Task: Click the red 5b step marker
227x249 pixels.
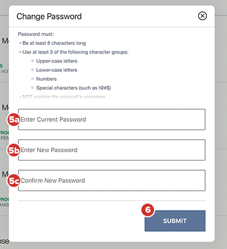Action: tap(14, 150)
